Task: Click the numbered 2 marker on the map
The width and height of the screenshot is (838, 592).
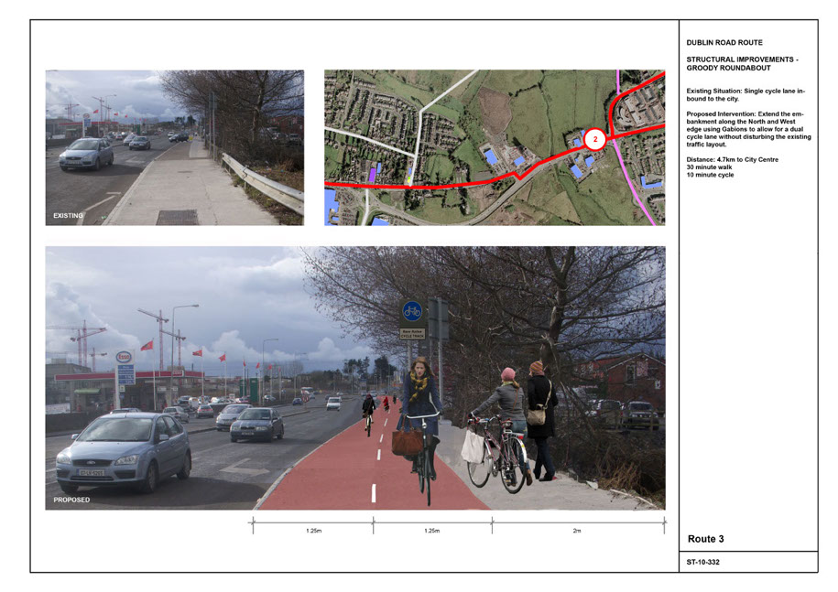Action: point(595,140)
